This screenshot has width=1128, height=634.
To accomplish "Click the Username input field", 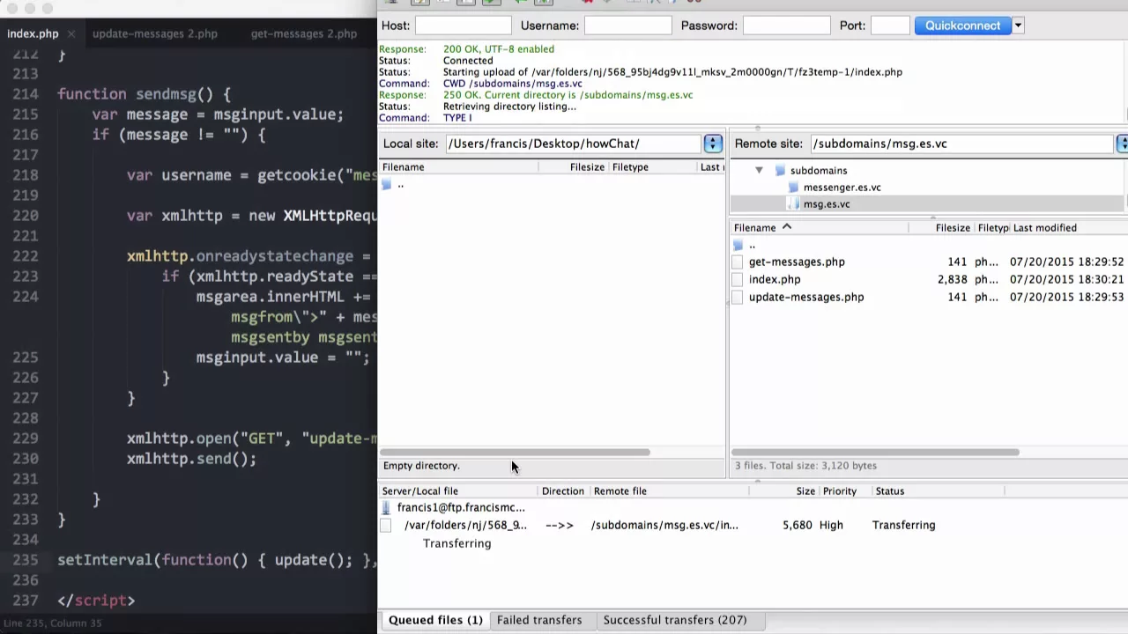I will pos(628,26).
